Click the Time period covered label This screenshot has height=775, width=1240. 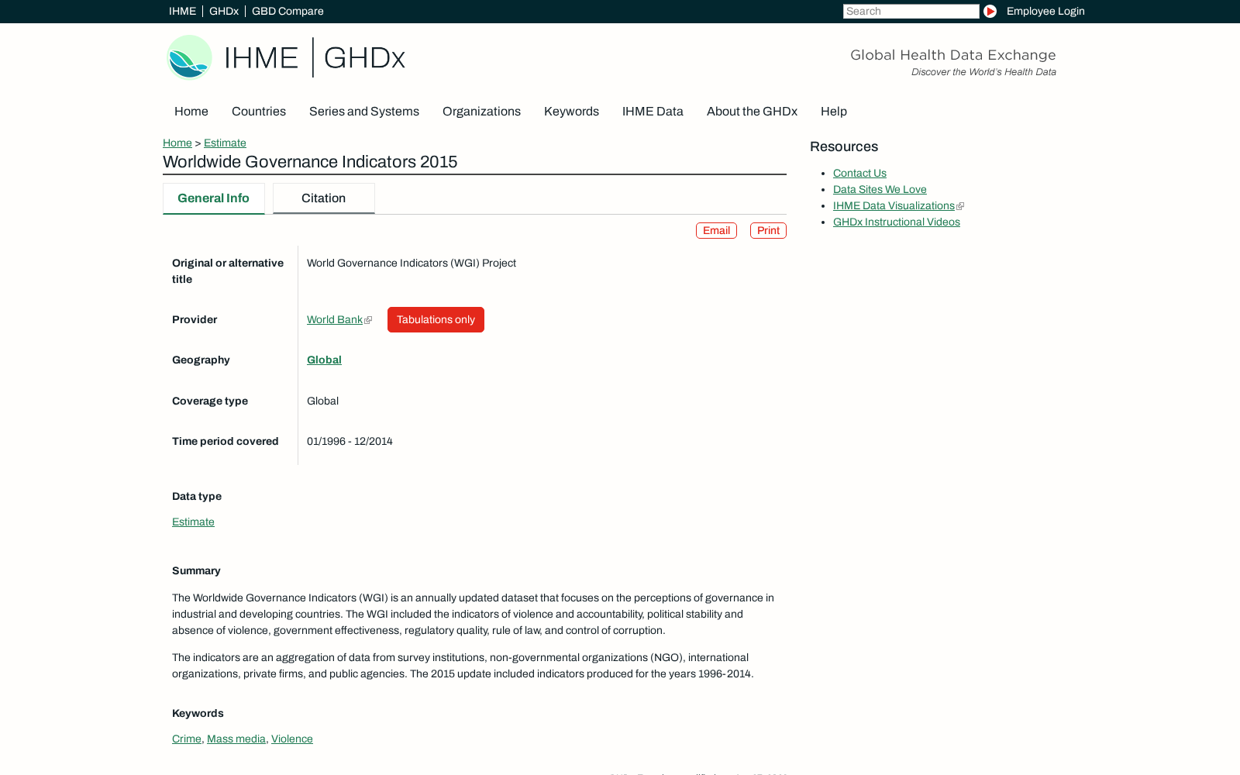pyautogui.click(x=226, y=442)
